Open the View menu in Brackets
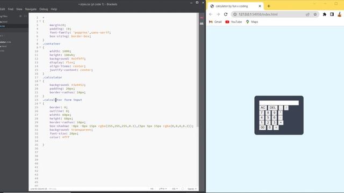344x193 pixels. point(19,9)
